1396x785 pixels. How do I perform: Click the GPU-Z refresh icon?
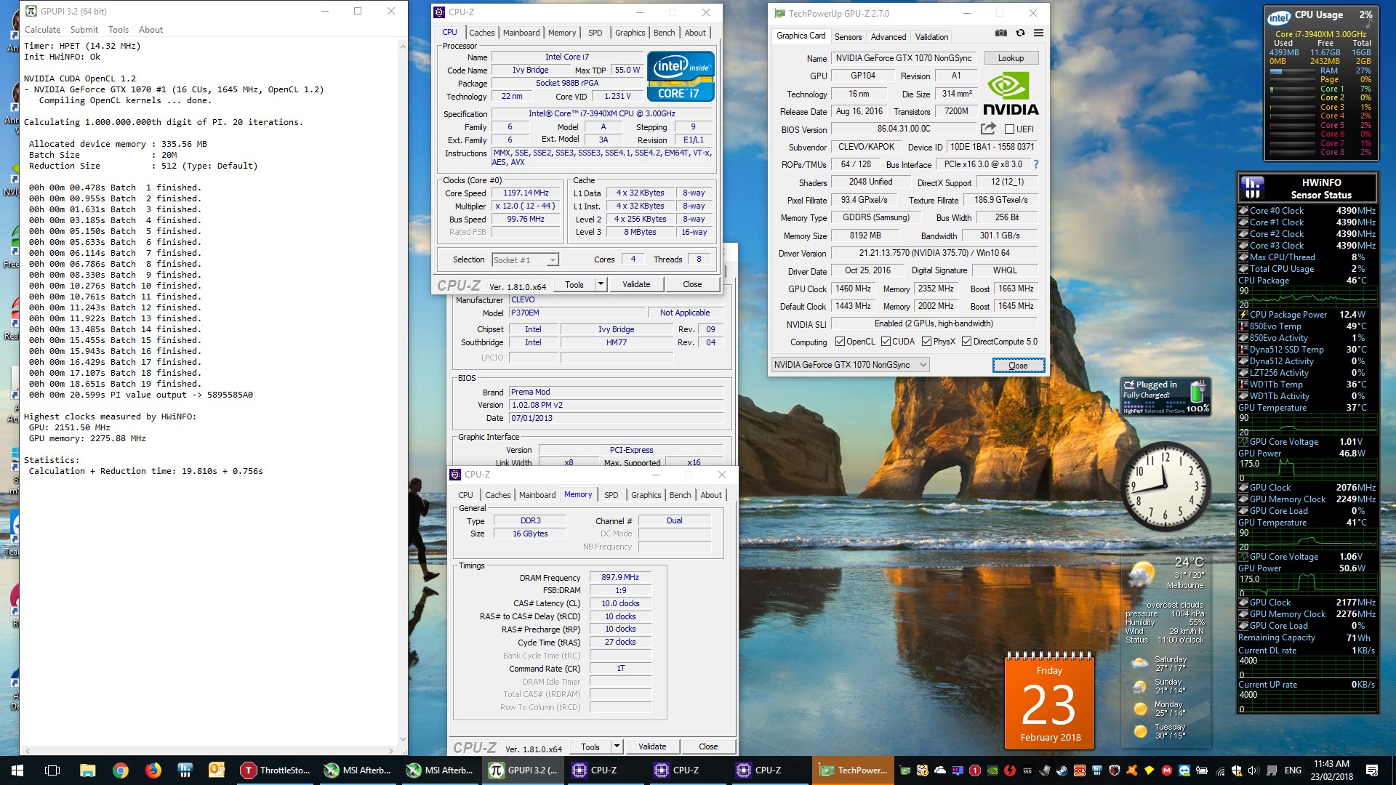coord(1020,33)
